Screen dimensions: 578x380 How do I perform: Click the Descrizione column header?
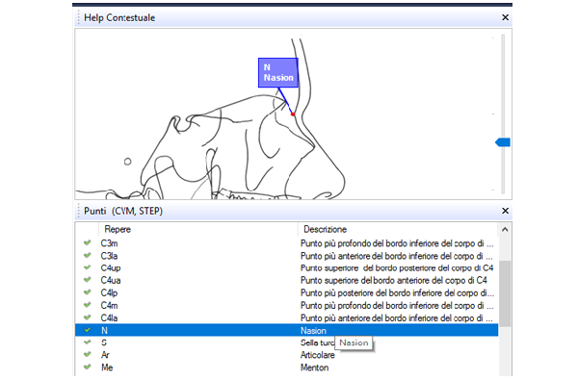tap(325, 229)
